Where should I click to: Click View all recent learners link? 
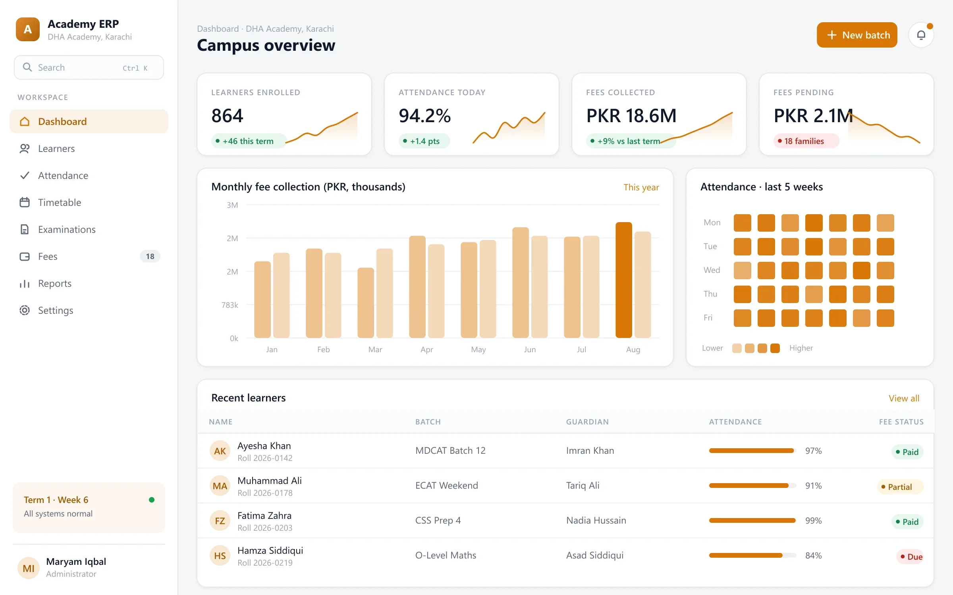pos(904,398)
